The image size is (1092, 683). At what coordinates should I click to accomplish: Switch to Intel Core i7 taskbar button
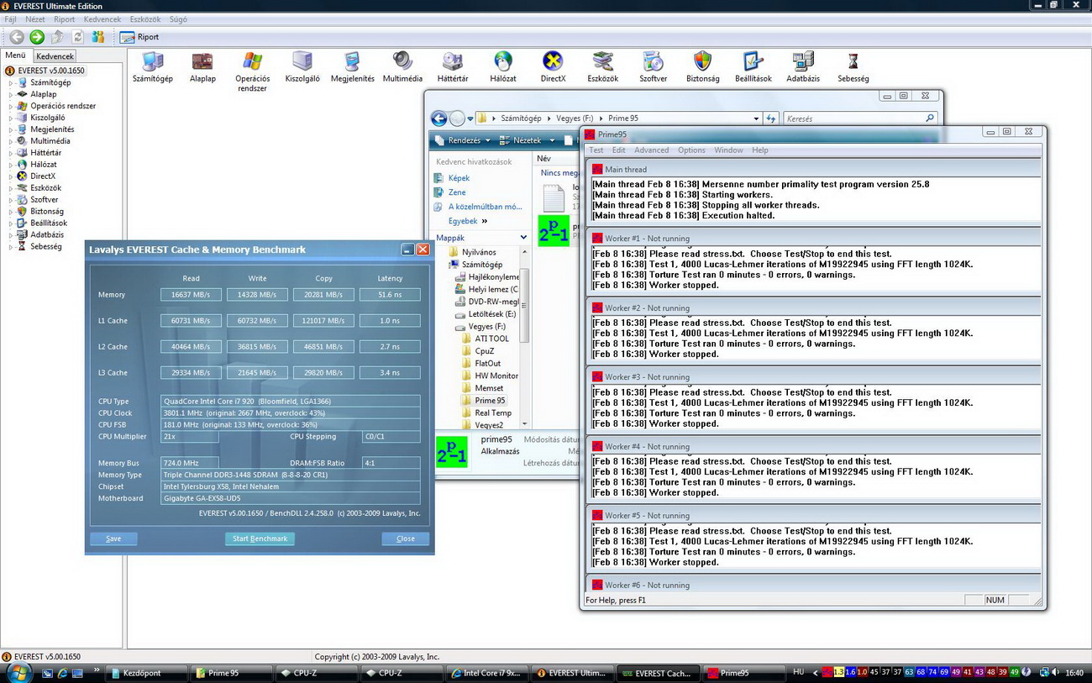pyautogui.click(x=487, y=673)
